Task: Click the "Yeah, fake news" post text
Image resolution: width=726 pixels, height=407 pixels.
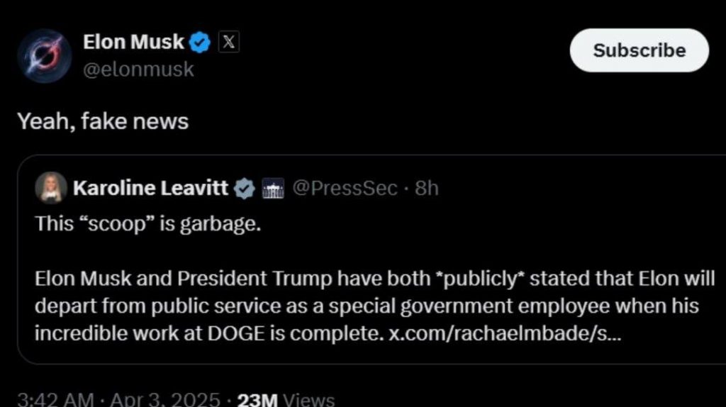Action: (x=103, y=122)
